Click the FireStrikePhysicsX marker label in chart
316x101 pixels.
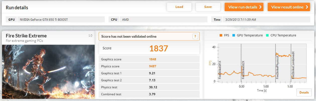point(278,67)
